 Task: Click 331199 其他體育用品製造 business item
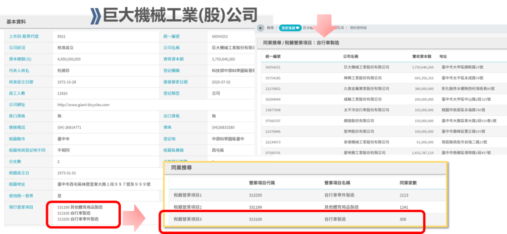[x=80, y=207]
